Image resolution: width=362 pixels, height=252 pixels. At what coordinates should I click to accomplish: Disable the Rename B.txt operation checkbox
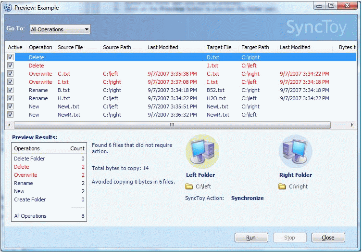pos(10,90)
